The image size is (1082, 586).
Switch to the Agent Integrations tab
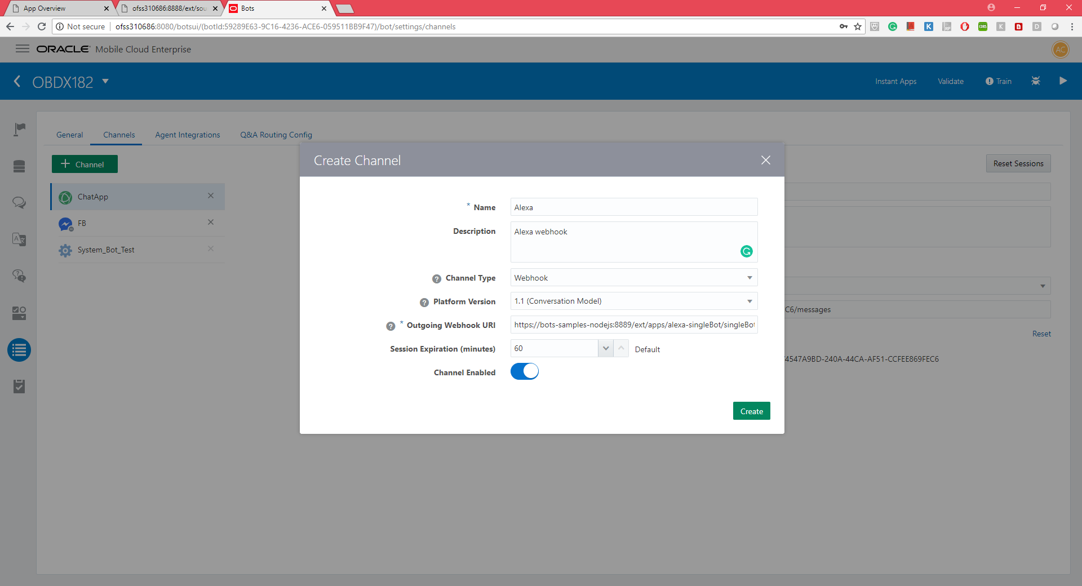pos(188,135)
